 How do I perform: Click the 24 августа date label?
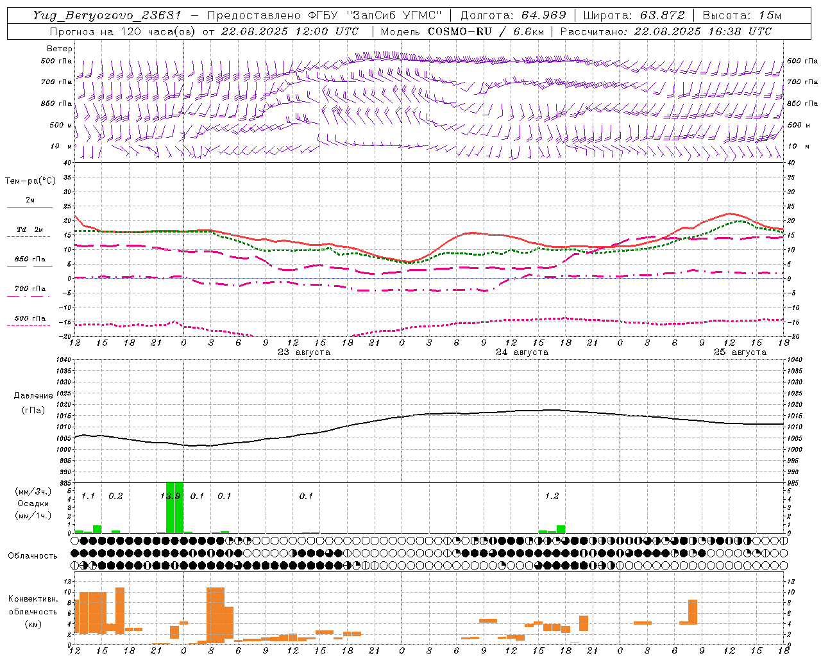522,352
